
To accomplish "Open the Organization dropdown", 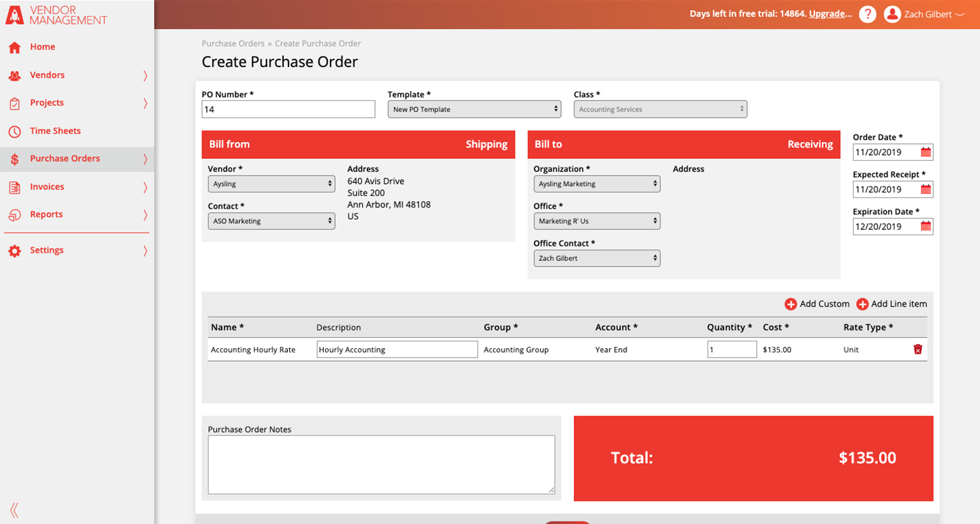I will [597, 184].
